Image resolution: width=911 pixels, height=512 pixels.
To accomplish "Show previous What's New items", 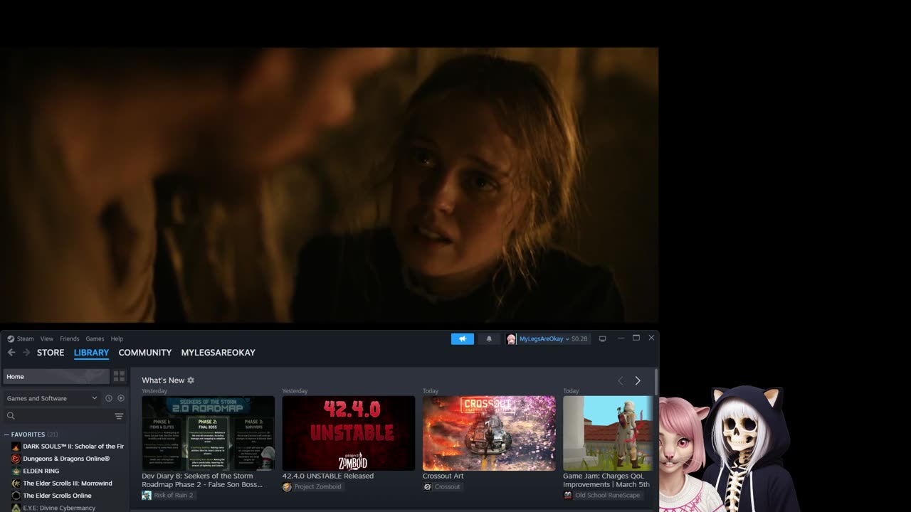I will pos(620,381).
